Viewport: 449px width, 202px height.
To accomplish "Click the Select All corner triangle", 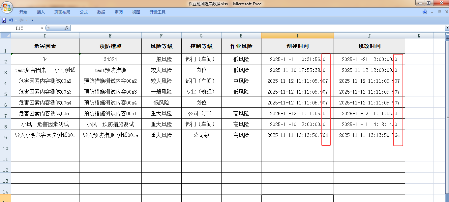I will pyautogui.click(x=6, y=35).
